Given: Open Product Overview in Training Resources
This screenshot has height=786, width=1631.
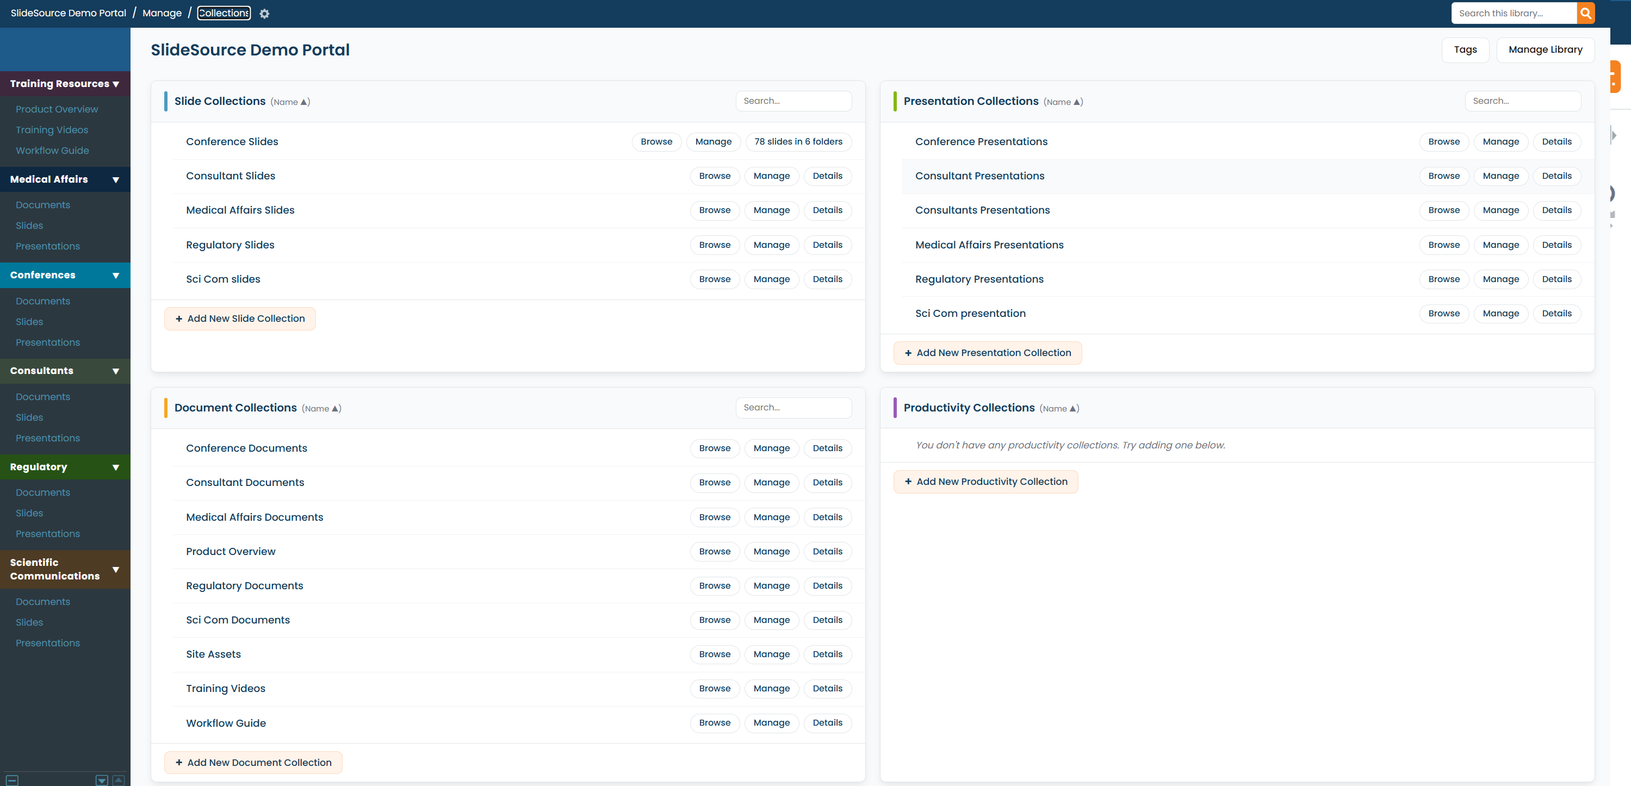Looking at the screenshot, I should coord(57,109).
